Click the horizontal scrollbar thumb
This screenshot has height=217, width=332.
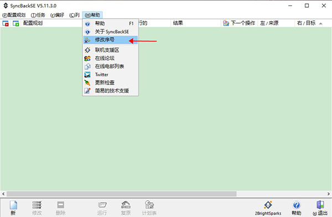click(122, 194)
